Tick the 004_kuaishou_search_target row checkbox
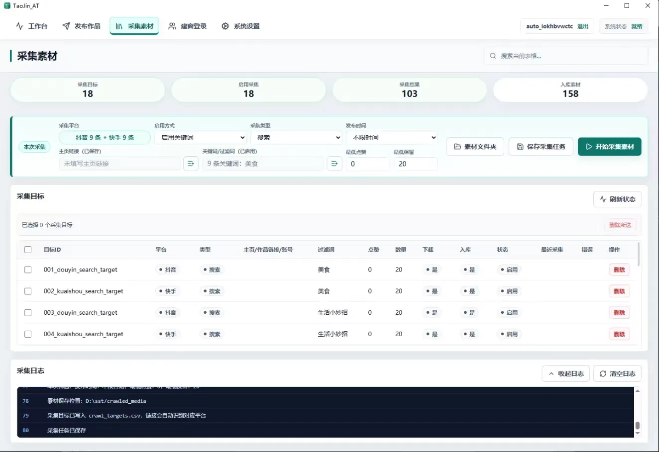 (28, 334)
